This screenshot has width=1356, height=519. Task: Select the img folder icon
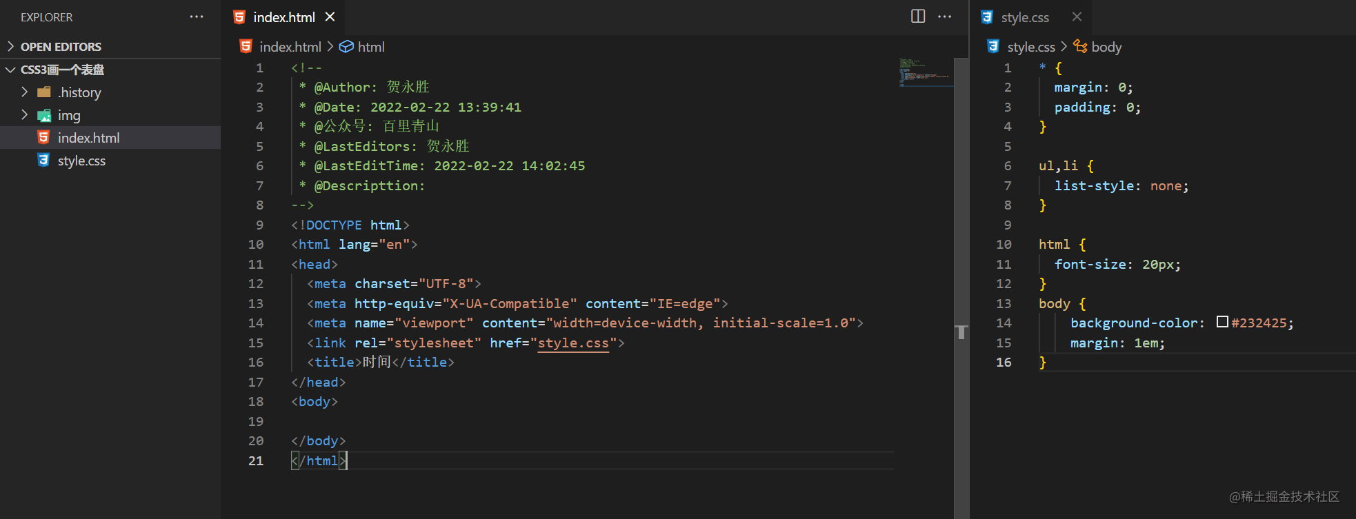coord(44,115)
